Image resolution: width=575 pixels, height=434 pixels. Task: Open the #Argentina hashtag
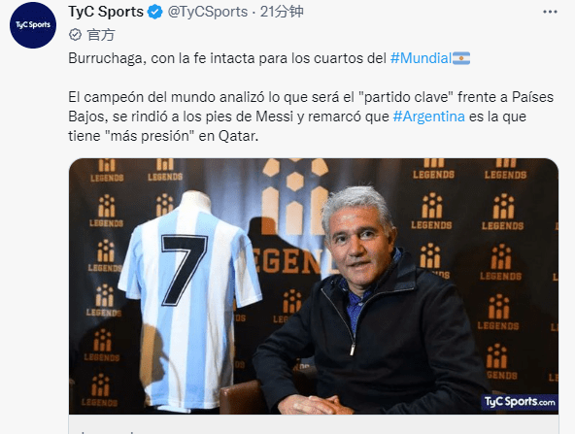click(x=428, y=117)
